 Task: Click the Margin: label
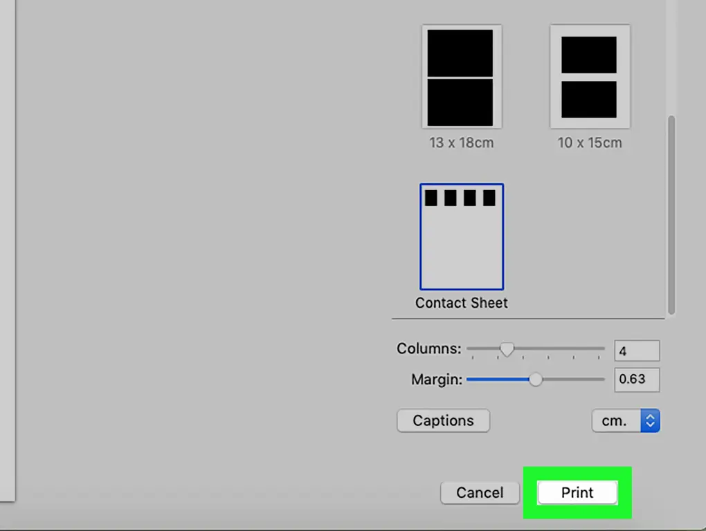[437, 380]
